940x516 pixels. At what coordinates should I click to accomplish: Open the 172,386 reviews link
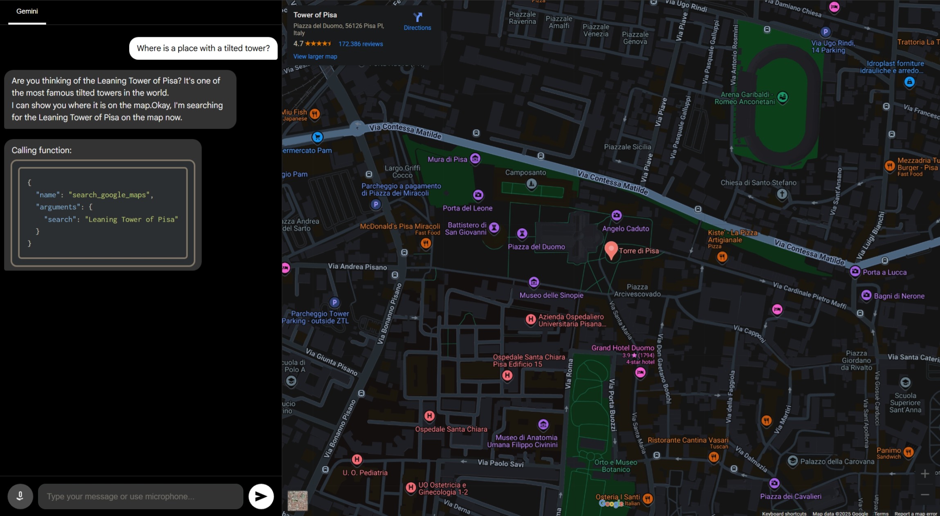(x=360, y=44)
